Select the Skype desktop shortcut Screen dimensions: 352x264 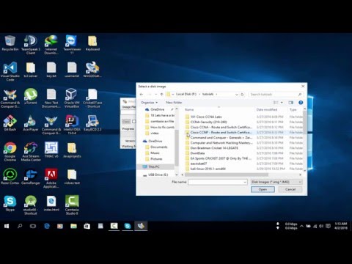click(x=10, y=203)
